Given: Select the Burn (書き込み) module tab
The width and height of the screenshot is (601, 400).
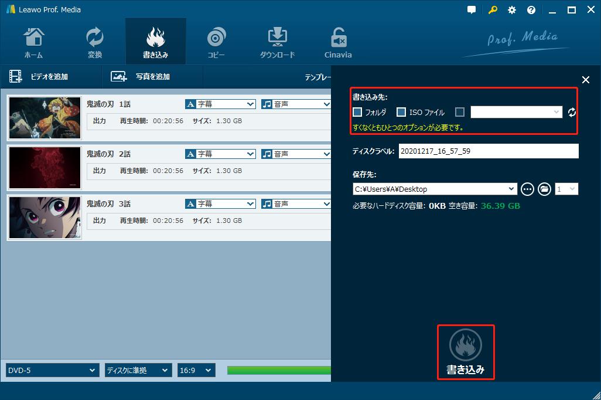Looking at the screenshot, I should (x=156, y=42).
